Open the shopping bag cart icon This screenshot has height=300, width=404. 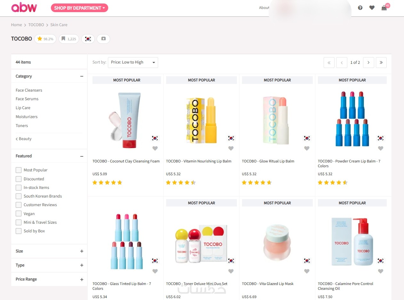click(x=384, y=8)
